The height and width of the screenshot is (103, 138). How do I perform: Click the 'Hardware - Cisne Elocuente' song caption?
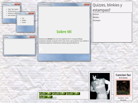click(x=123, y=99)
